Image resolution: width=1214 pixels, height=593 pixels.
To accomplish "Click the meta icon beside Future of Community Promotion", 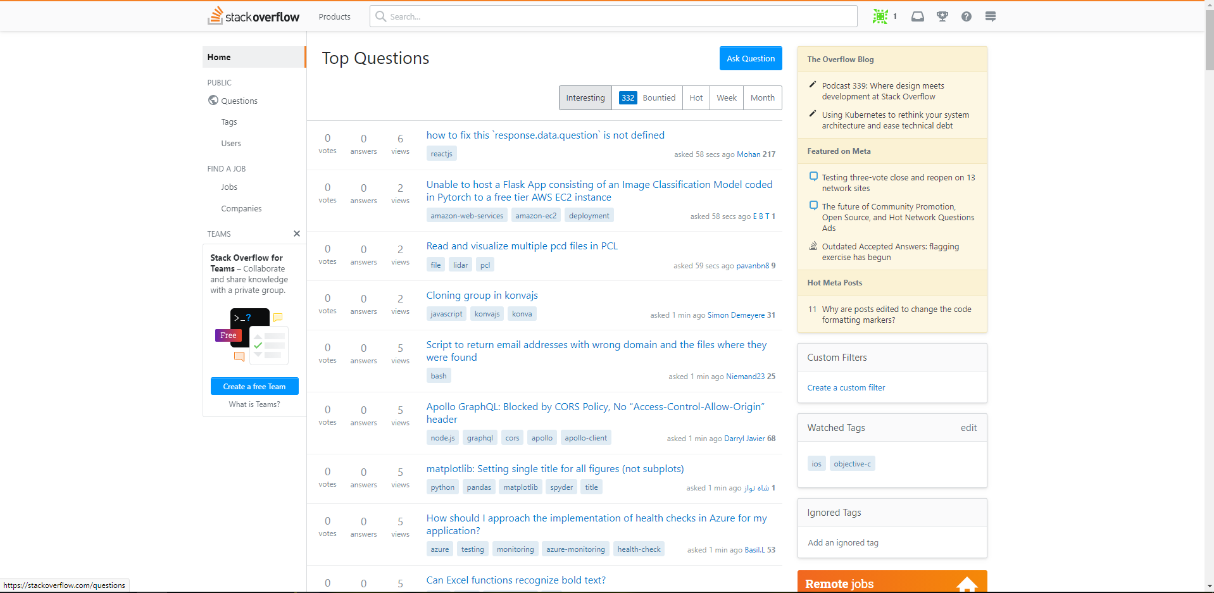I will 813,206.
